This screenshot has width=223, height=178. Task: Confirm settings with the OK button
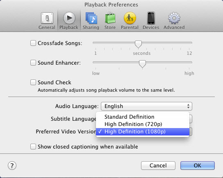(198, 165)
